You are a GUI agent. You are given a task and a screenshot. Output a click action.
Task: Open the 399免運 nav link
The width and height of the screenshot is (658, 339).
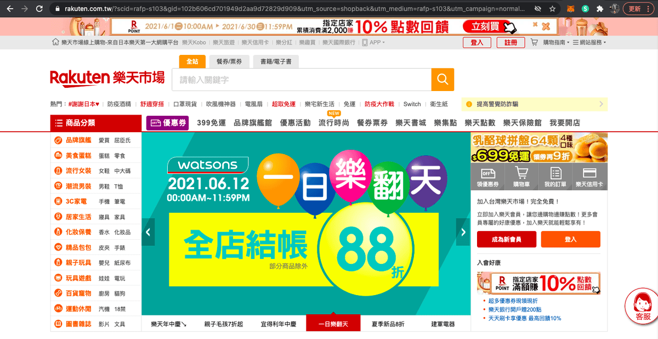point(211,123)
